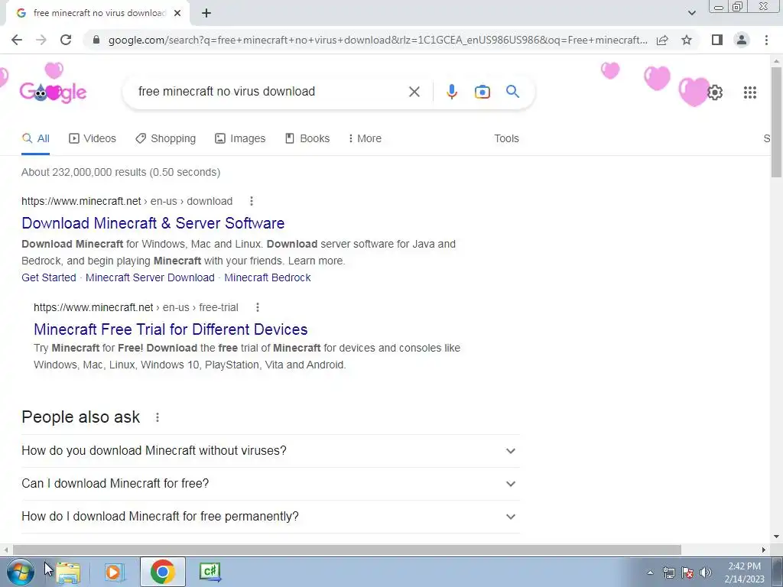This screenshot has height=587, width=783.
Task: Click the share page icon in address bar
Action: 662,40
